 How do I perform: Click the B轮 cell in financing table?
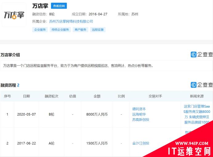[51, 114]
